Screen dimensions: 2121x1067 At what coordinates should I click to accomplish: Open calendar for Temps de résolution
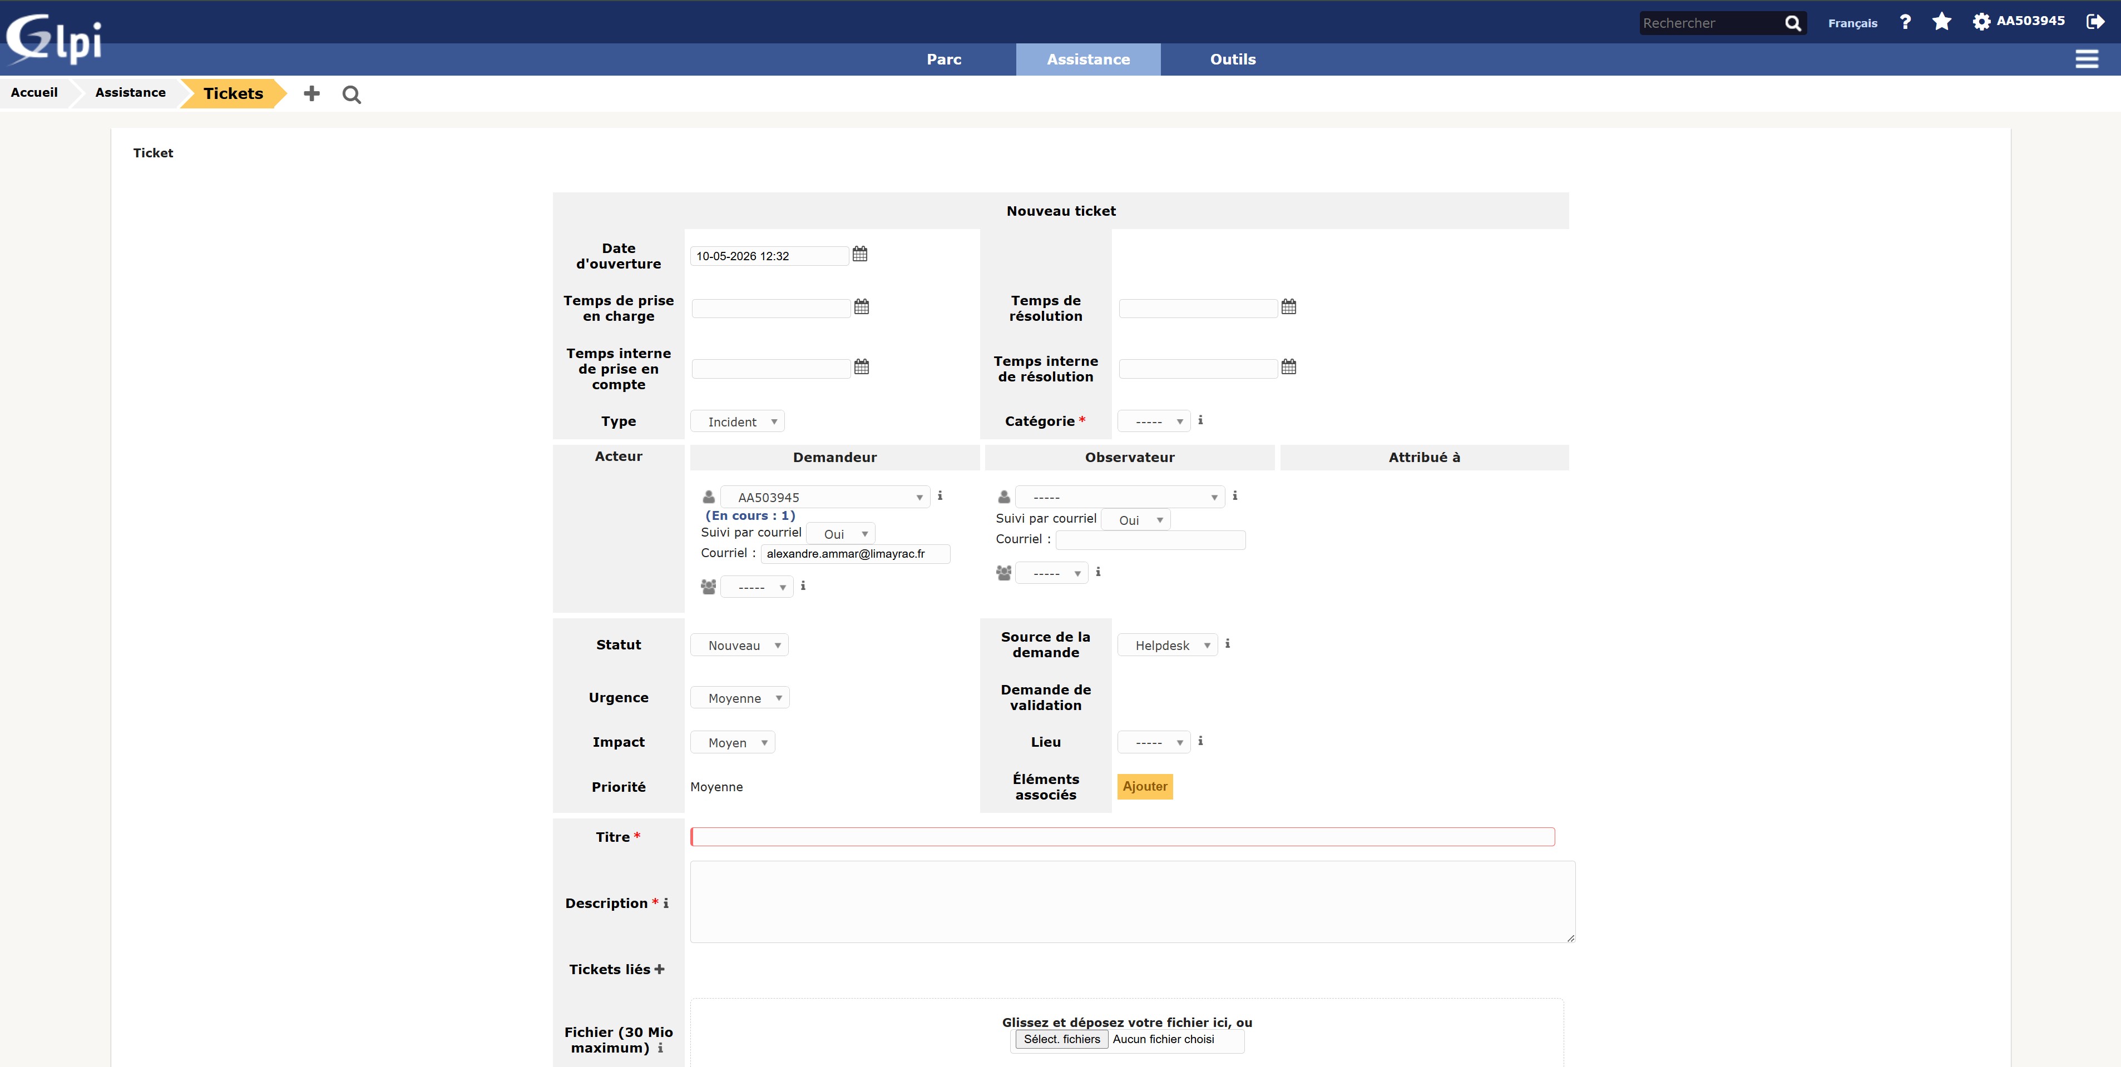[1289, 306]
